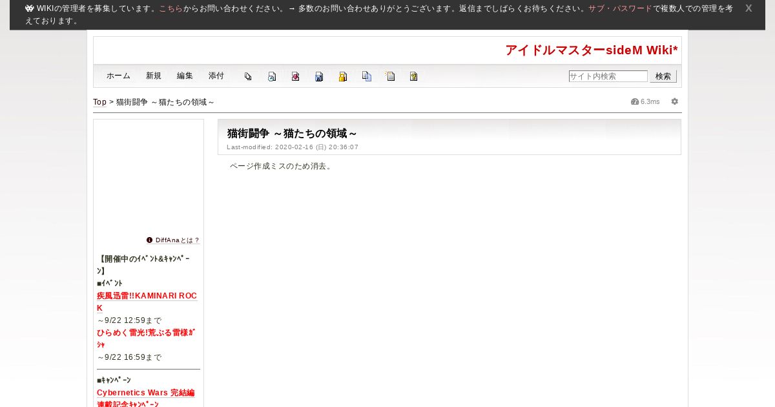Open the DiffAnaとは？ link

[x=178, y=240]
